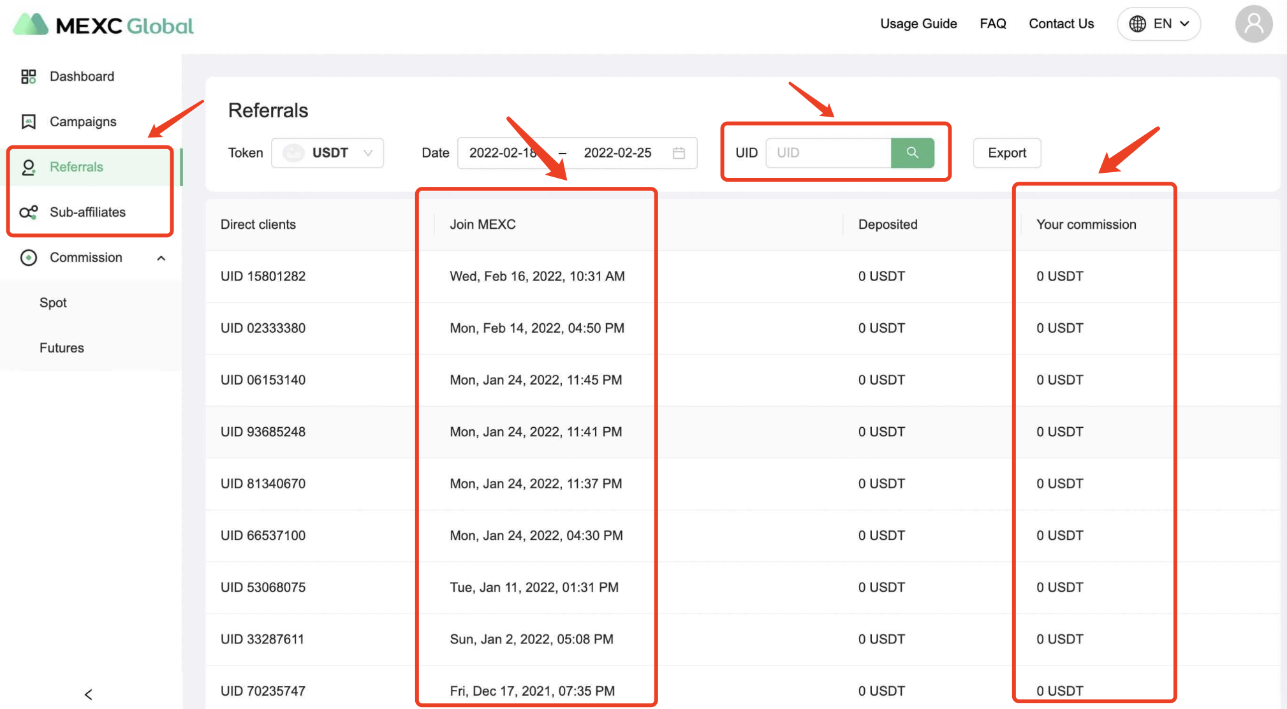The image size is (1287, 709).
Task: Open Futures commission page
Action: tap(62, 348)
